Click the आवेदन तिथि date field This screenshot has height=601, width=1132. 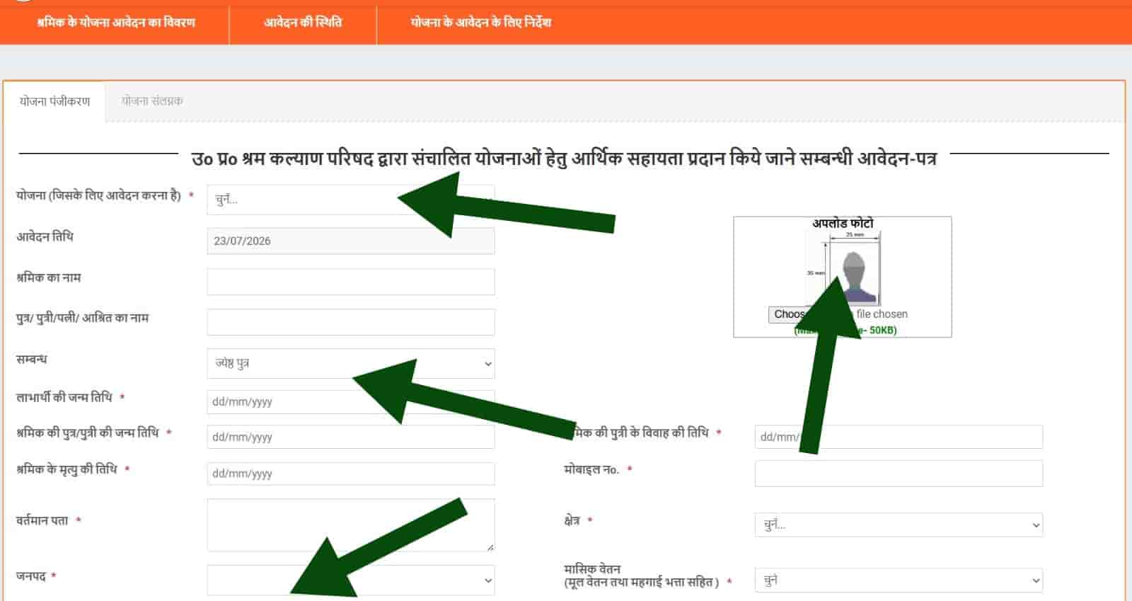click(x=351, y=241)
